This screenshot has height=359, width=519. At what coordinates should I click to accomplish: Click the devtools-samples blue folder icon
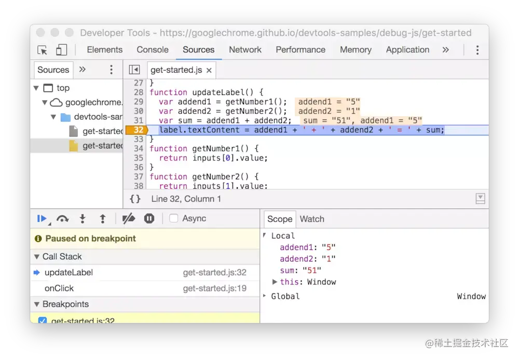pyautogui.click(x=65, y=117)
